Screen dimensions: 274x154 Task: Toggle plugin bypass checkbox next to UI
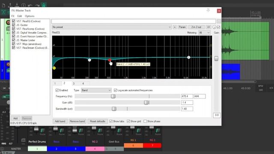click(218, 27)
